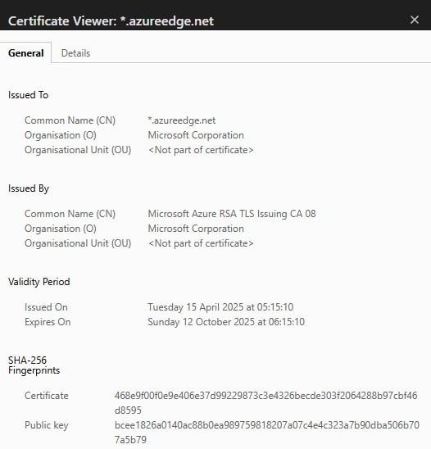The image size is (431, 449).
Task: Click Common Name (CN) label under Issued To
Action: point(70,120)
